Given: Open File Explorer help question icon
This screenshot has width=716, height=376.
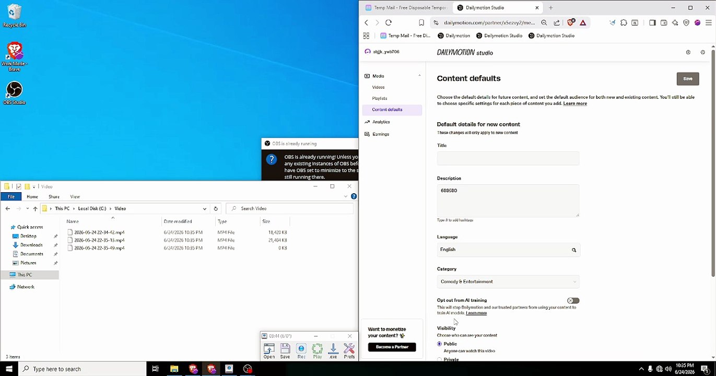Looking at the screenshot, I should click(x=354, y=196).
